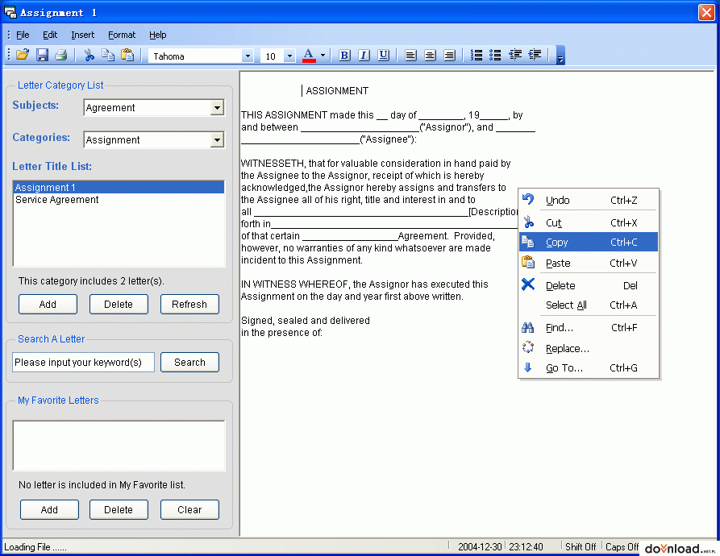
Task: Align text right
Action: click(449, 56)
